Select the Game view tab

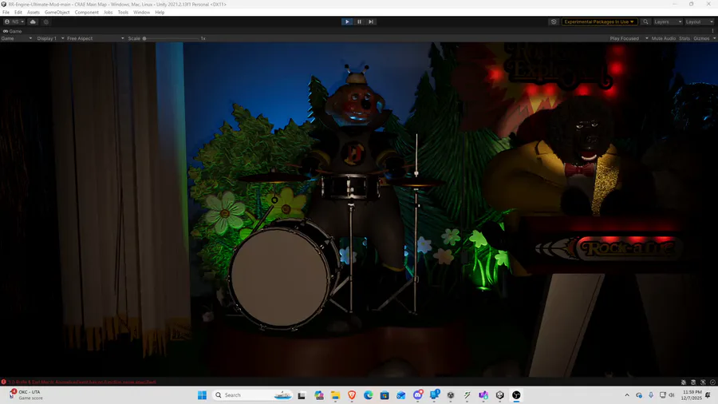(x=12, y=31)
